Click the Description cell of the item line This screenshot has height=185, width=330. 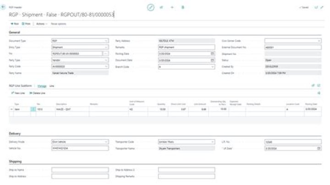72,109
